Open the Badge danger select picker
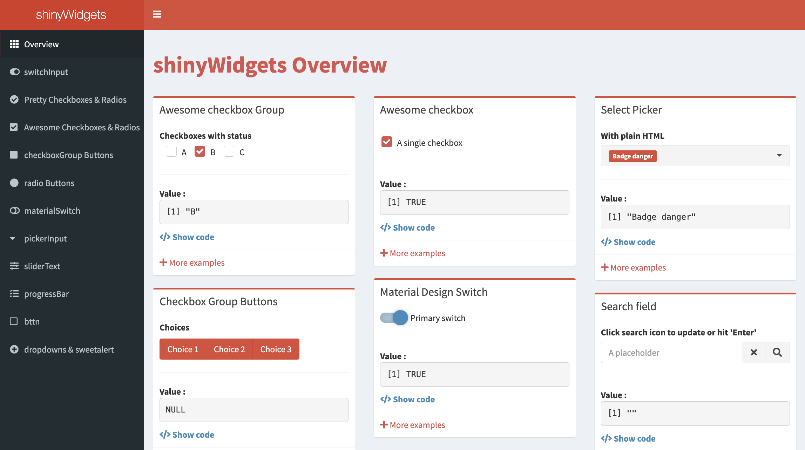 695,156
